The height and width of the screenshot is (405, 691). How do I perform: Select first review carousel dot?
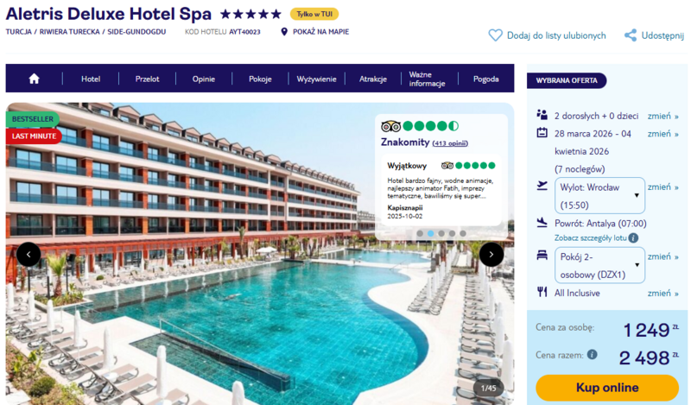[x=420, y=233]
